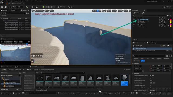The height and width of the screenshot is (97, 173).
Task: Click the pencil edit icon in Levels panel
Action: (x=143, y=13)
